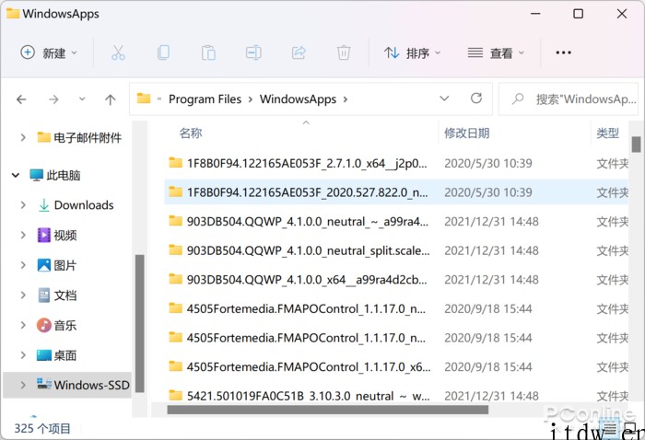
Task: Open recent locations chevron dropdown
Action: tap(82, 99)
